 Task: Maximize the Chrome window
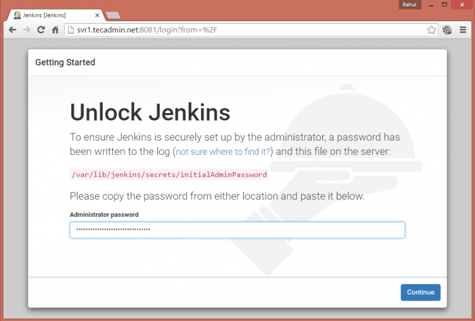point(445,4)
